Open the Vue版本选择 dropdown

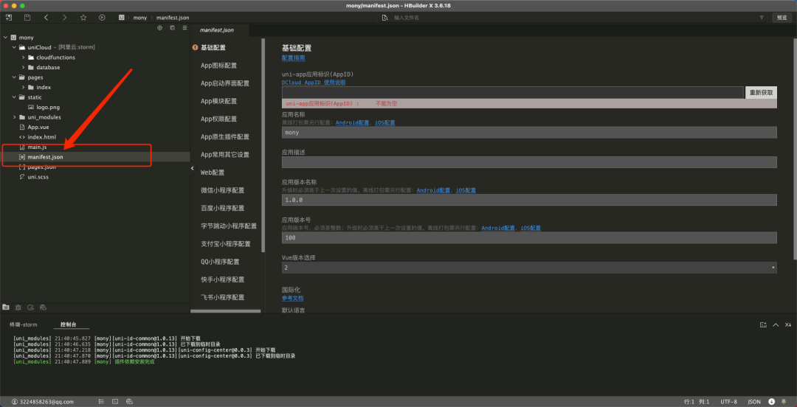pyautogui.click(x=529, y=268)
